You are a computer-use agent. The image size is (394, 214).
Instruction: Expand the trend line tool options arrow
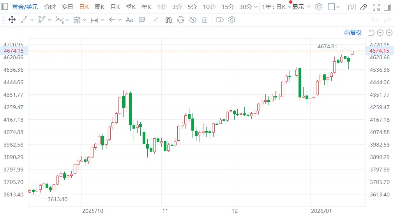(x=32, y=19)
